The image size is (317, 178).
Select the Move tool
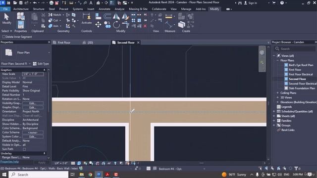tap(98, 25)
